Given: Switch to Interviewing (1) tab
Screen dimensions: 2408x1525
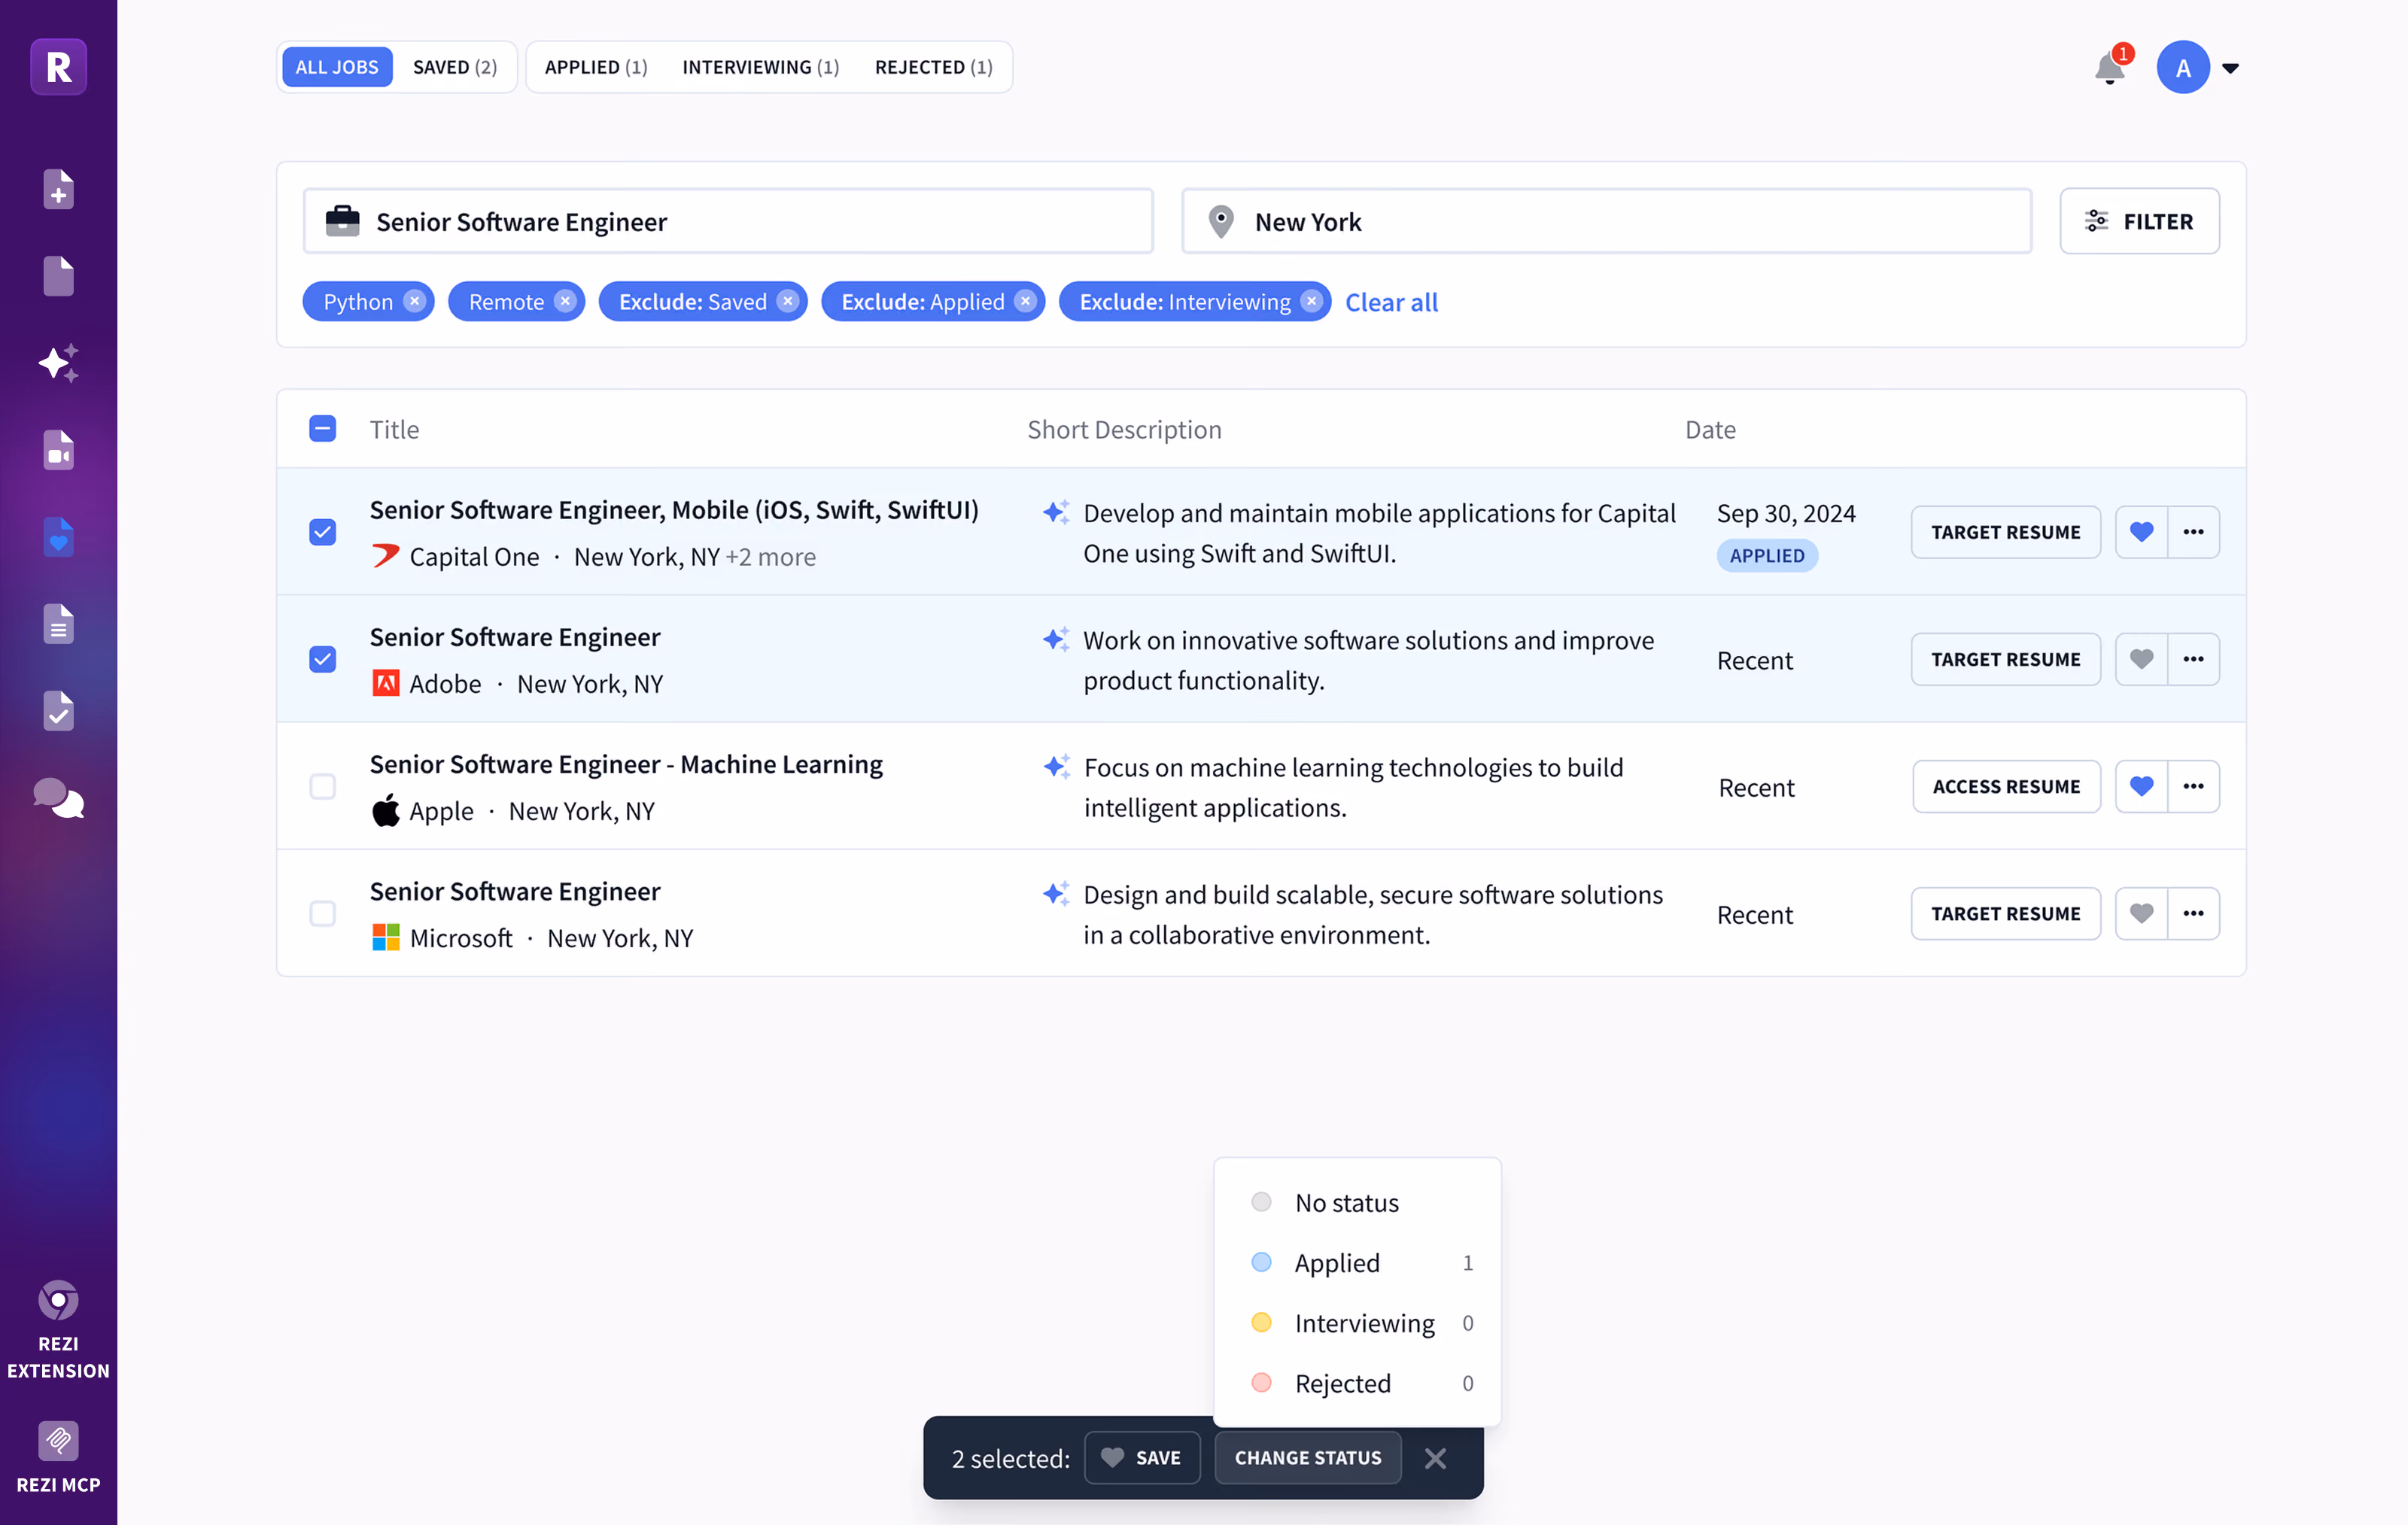Looking at the screenshot, I should (760, 67).
